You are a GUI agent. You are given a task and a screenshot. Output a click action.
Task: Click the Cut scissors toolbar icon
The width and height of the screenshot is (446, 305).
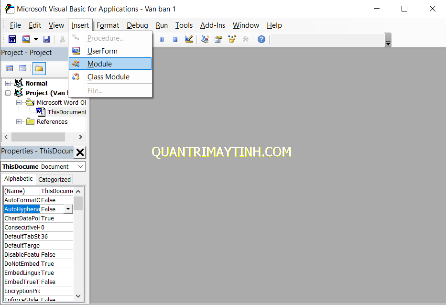pos(62,39)
